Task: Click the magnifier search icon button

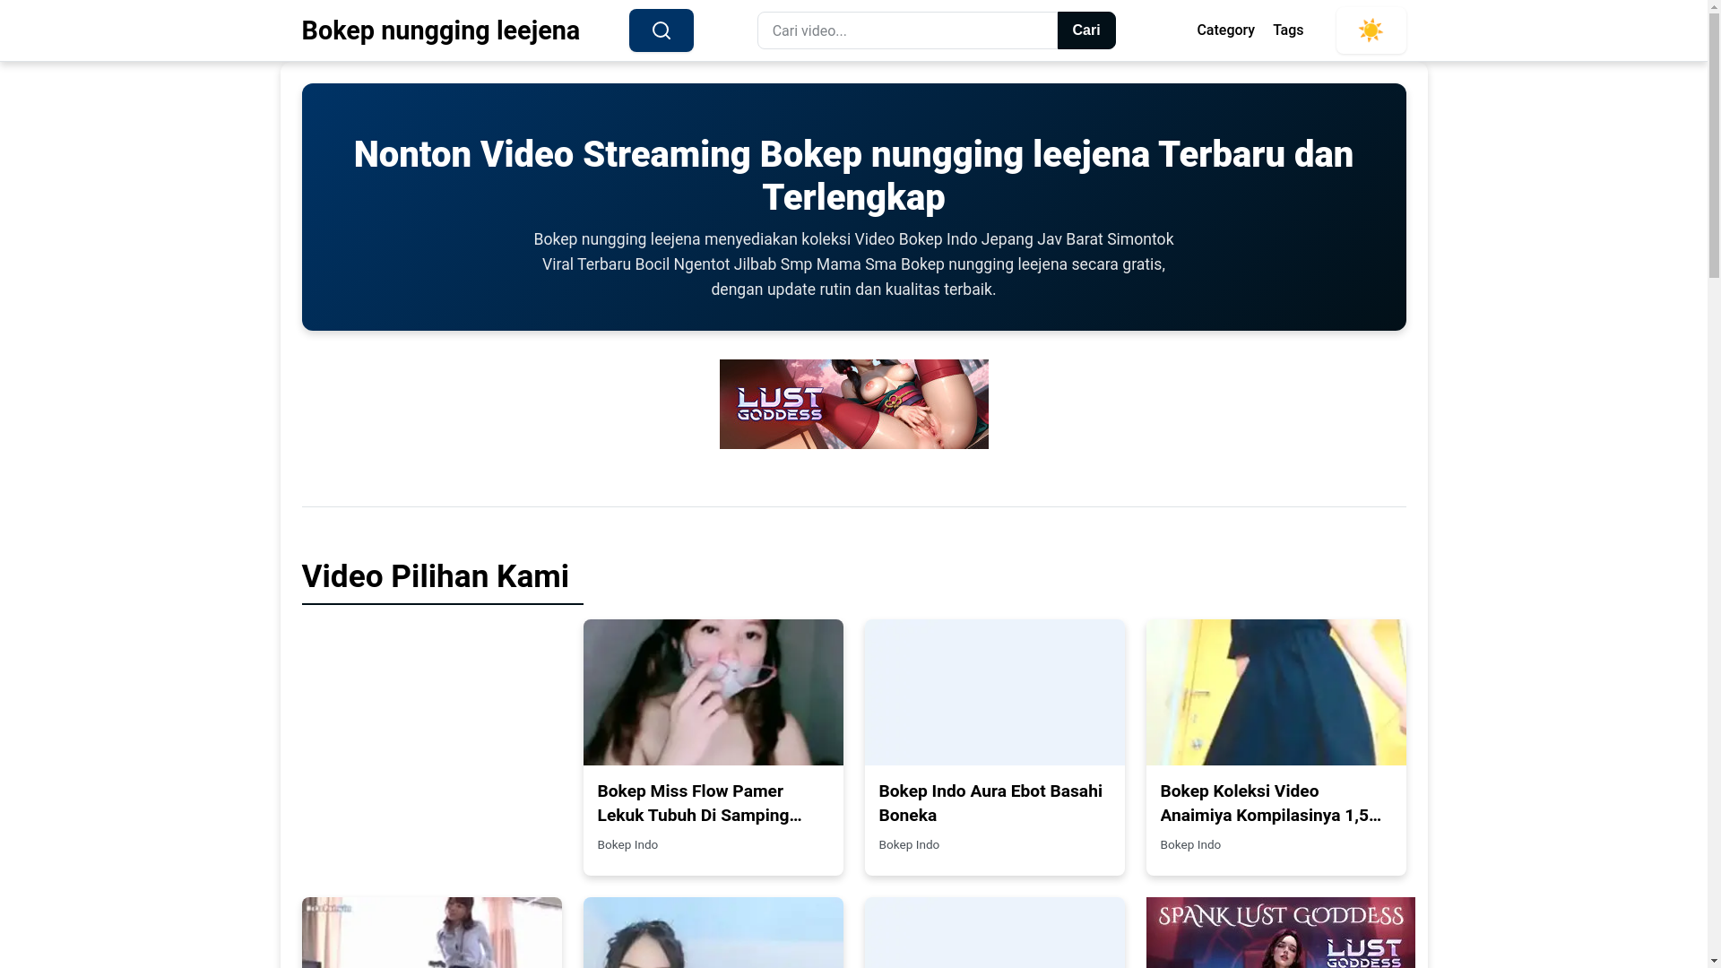Action: (661, 30)
